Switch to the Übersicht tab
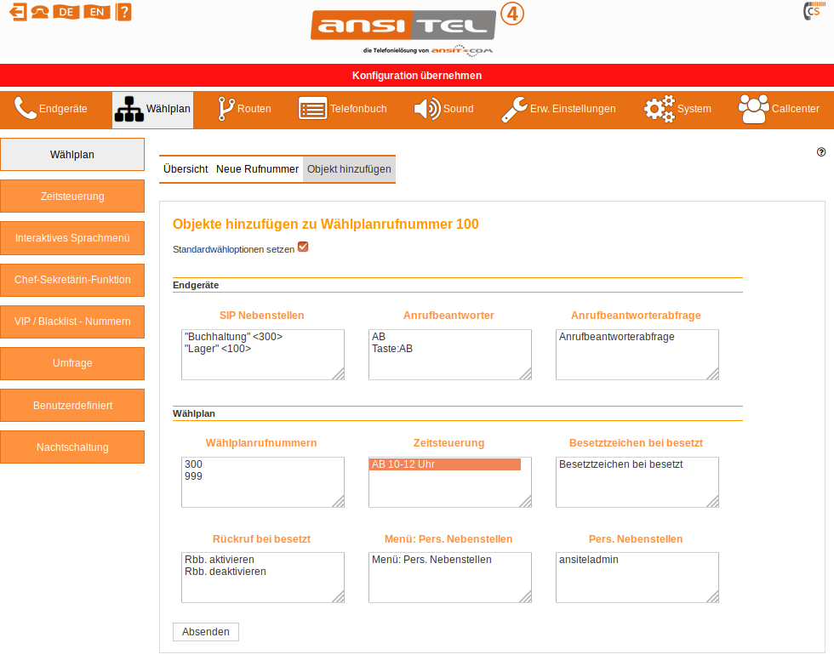Viewport: 834px width, 666px height. (x=186, y=169)
